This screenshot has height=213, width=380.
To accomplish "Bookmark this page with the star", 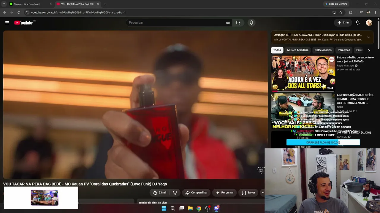I will coord(341,12).
